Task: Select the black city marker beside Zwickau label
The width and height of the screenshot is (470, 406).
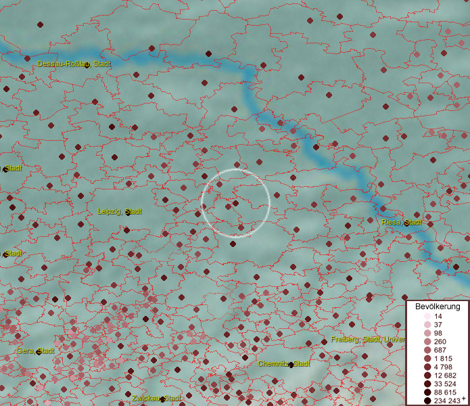Action: coord(162,399)
